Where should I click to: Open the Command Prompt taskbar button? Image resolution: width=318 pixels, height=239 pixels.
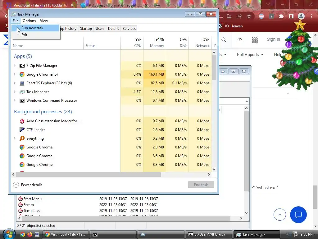click(x=113, y=235)
